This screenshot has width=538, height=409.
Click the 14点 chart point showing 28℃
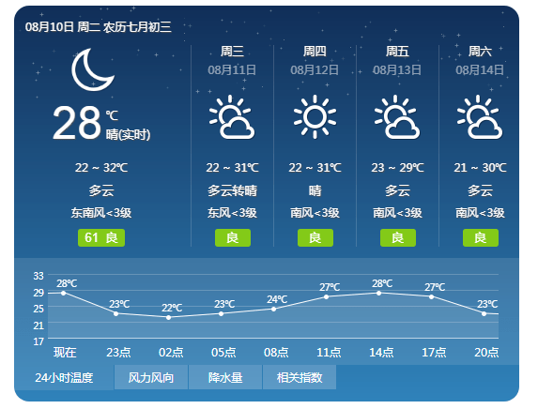[378, 293]
